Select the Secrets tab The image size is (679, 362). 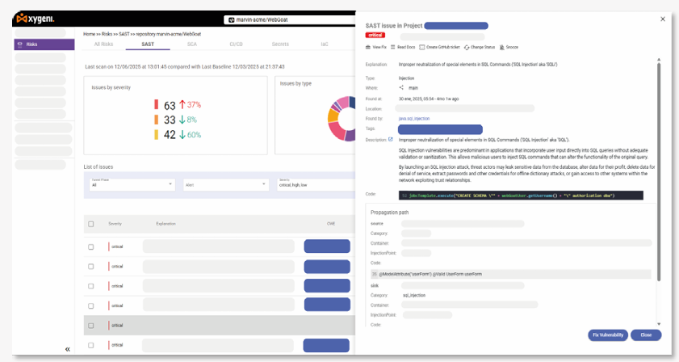pos(280,44)
